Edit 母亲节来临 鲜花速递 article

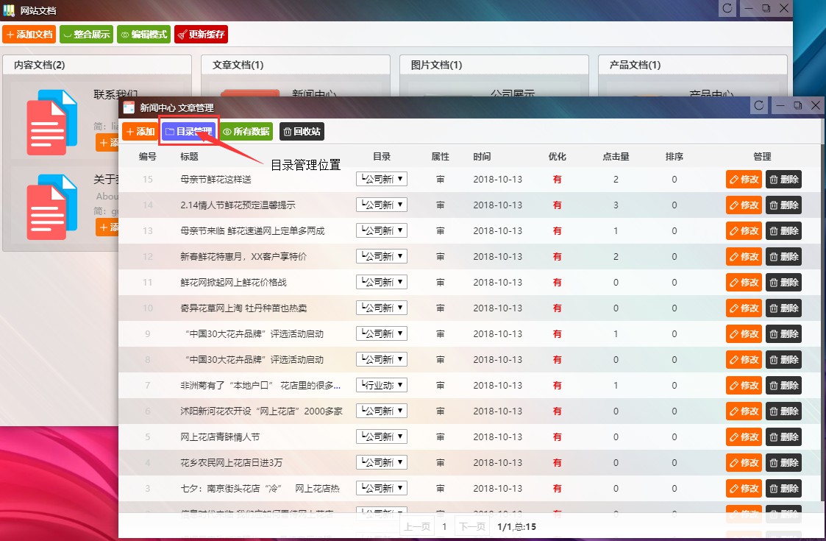click(744, 231)
